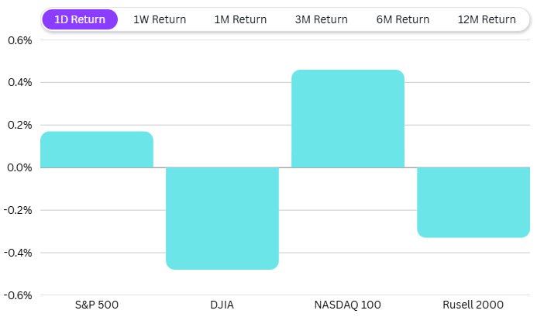
Task: Select the NASDAQ 100 axis label
Action: [348, 305]
